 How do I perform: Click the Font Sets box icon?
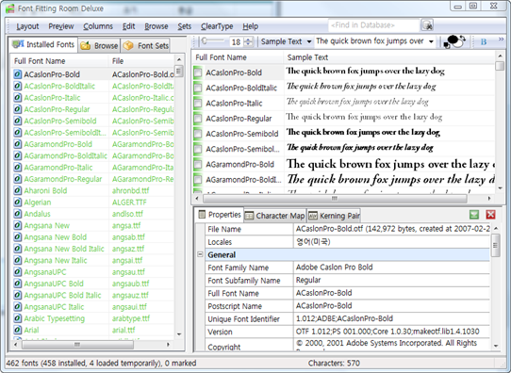[128, 45]
